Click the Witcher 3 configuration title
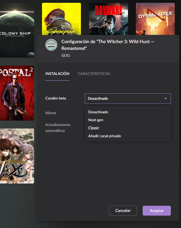The image size is (181, 228). coord(108,45)
